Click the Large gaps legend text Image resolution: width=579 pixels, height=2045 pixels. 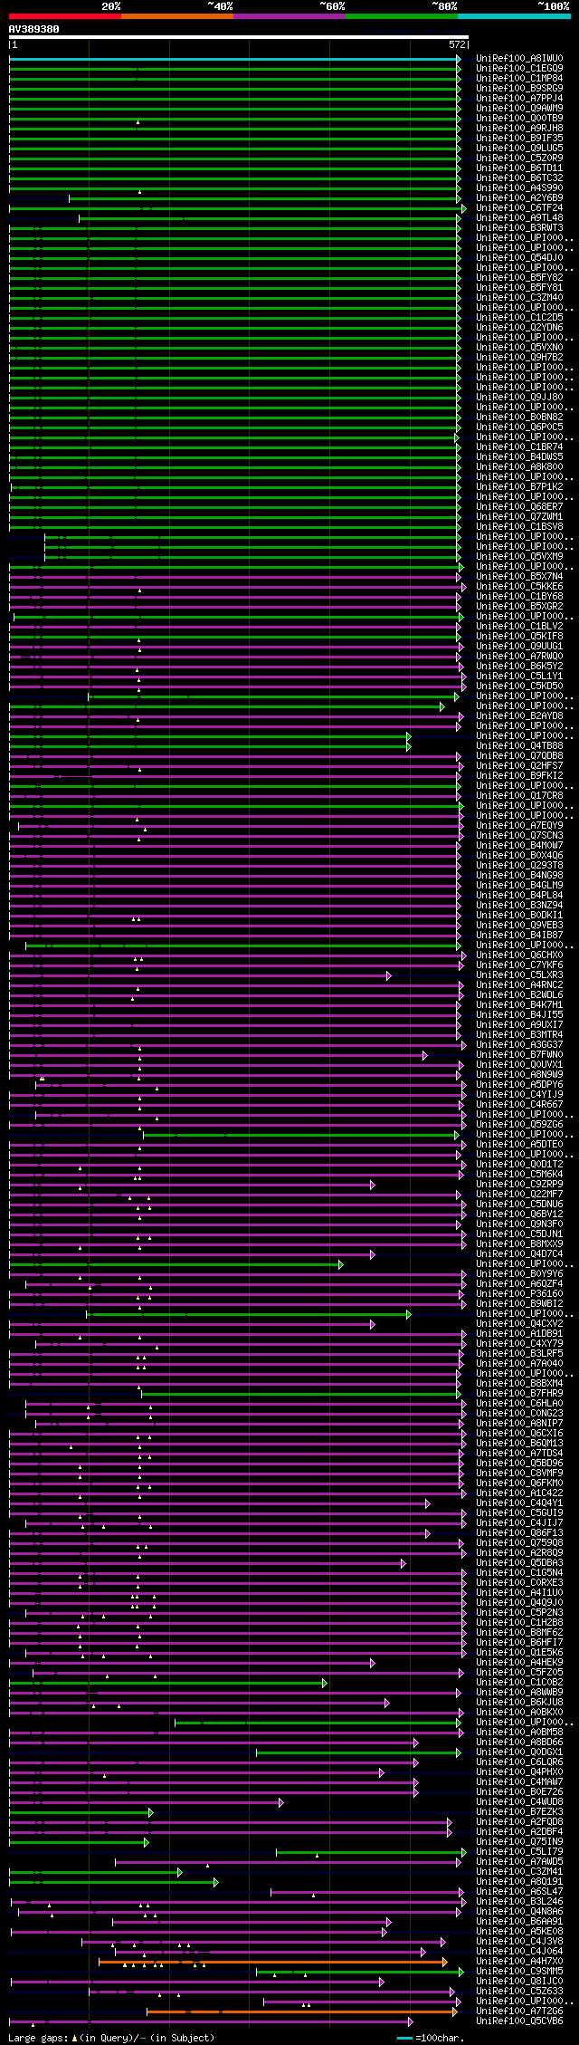pos(111,2038)
